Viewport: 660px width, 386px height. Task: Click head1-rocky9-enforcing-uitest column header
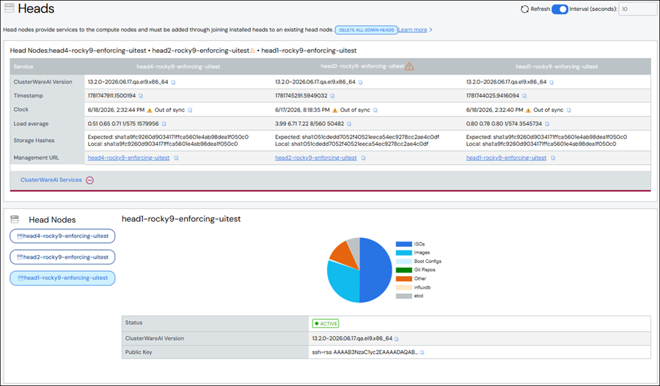pos(557,67)
